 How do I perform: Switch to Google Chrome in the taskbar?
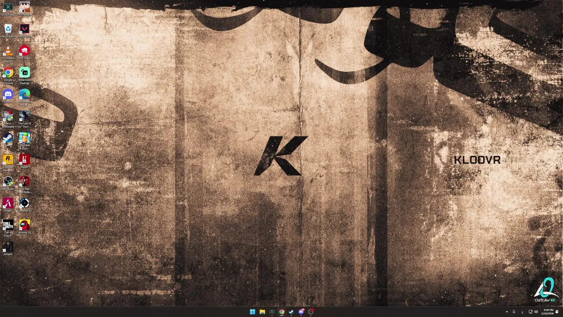(281, 312)
